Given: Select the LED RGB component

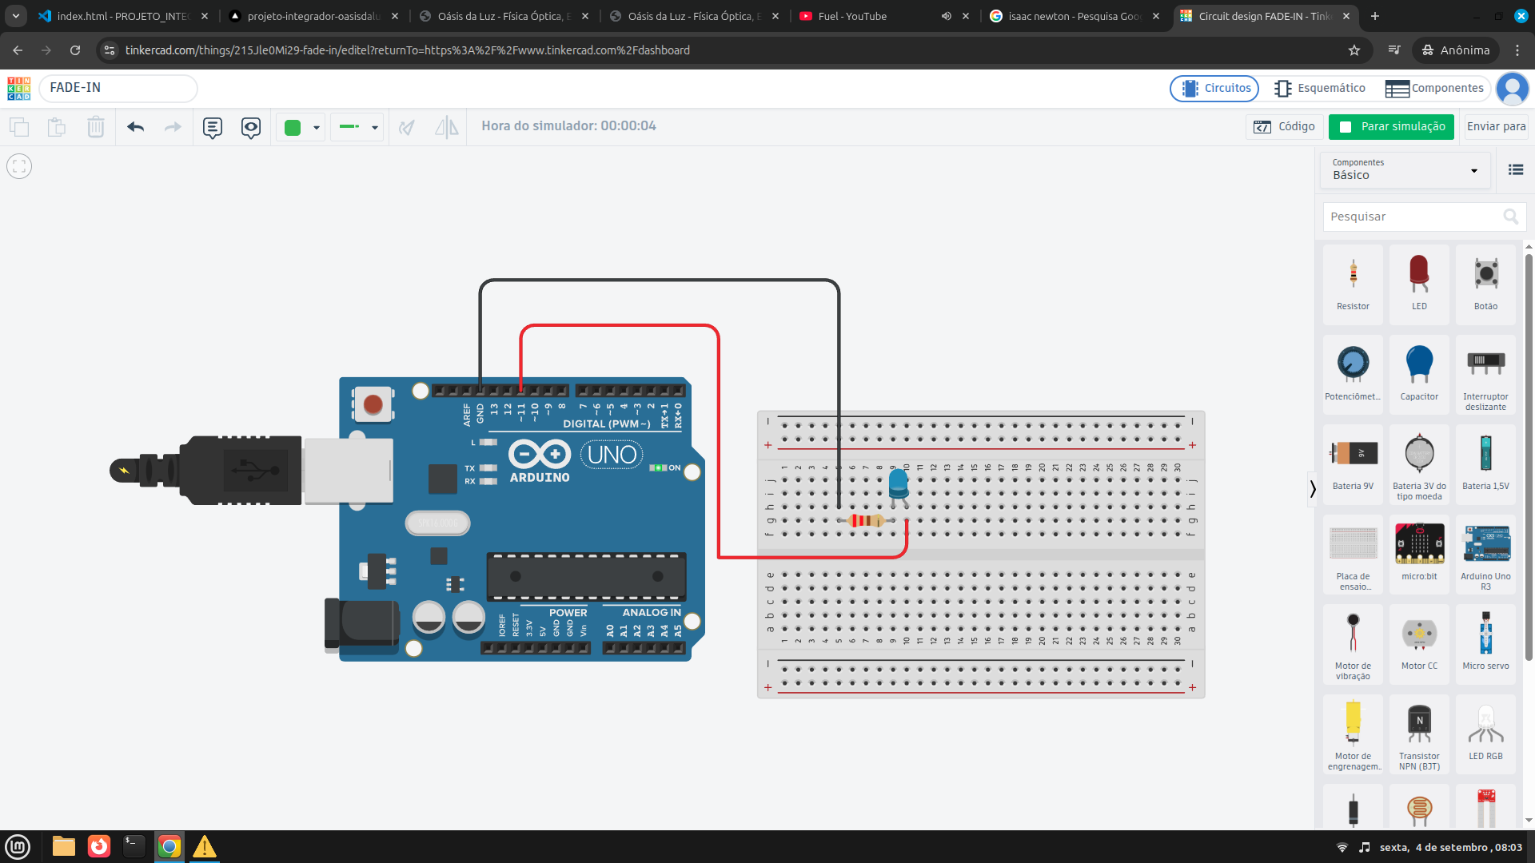Looking at the screenshot, I should pos(1485,734).
